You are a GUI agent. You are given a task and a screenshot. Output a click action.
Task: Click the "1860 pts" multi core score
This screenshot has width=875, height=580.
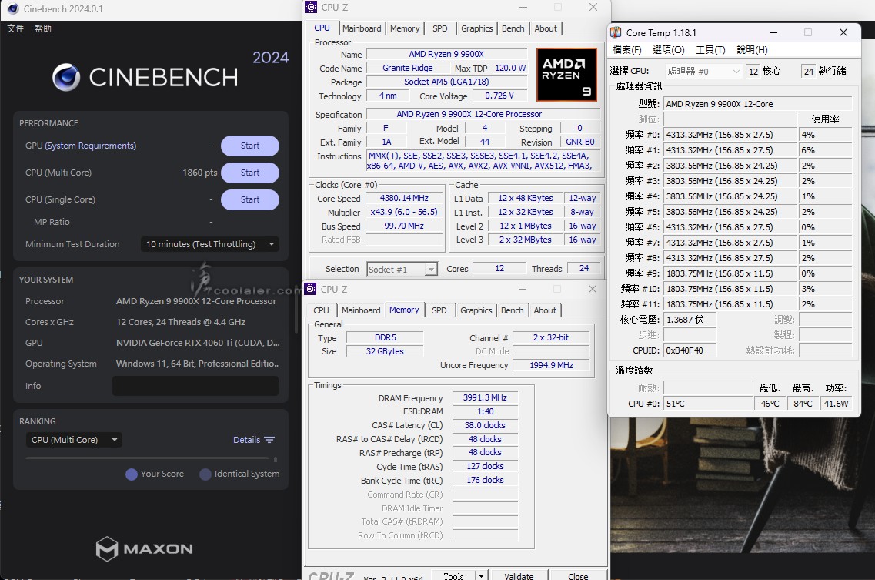tap(200, 173)
